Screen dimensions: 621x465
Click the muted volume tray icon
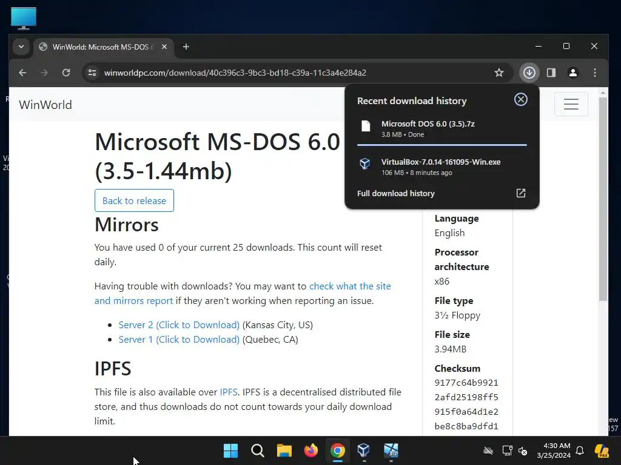coord(523,450)
